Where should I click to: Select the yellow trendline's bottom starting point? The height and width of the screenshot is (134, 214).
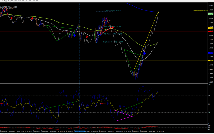(x=134, y=69)
